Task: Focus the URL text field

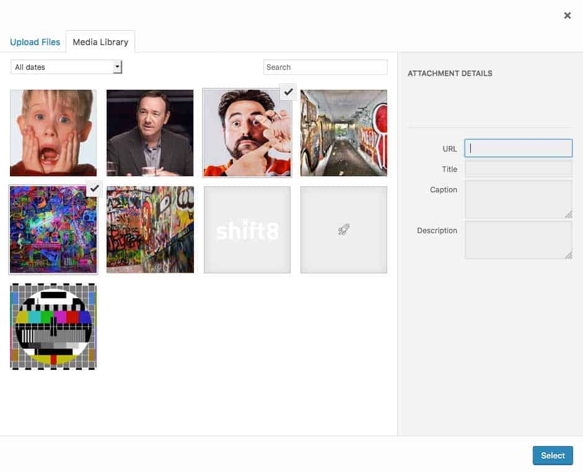Action: (519, 148)
